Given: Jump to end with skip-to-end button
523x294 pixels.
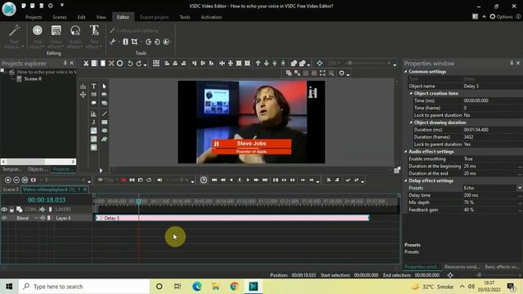Looking at the screenshot, I should pyautogui.click(x=265, y=180).
